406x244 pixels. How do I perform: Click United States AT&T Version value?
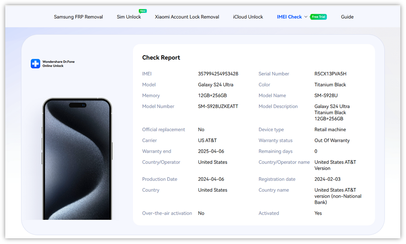click(335, 165)
